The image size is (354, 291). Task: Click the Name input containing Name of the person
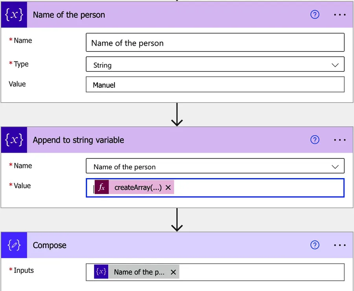[215, 43]
